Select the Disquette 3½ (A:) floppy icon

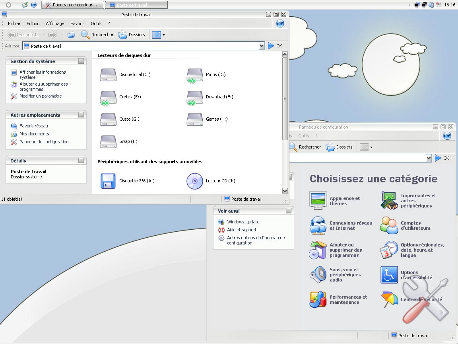(108, 181)
